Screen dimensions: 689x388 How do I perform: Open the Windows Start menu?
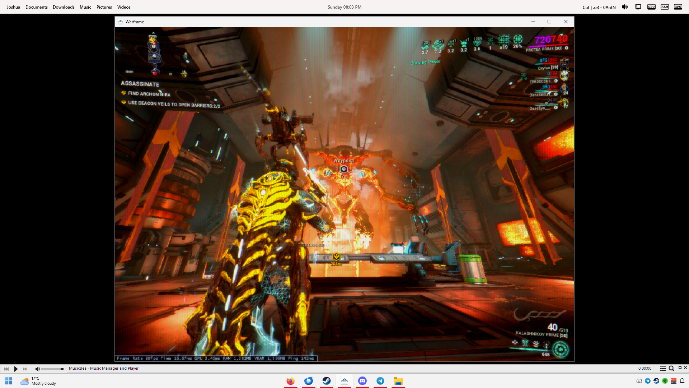click(9, 381)
